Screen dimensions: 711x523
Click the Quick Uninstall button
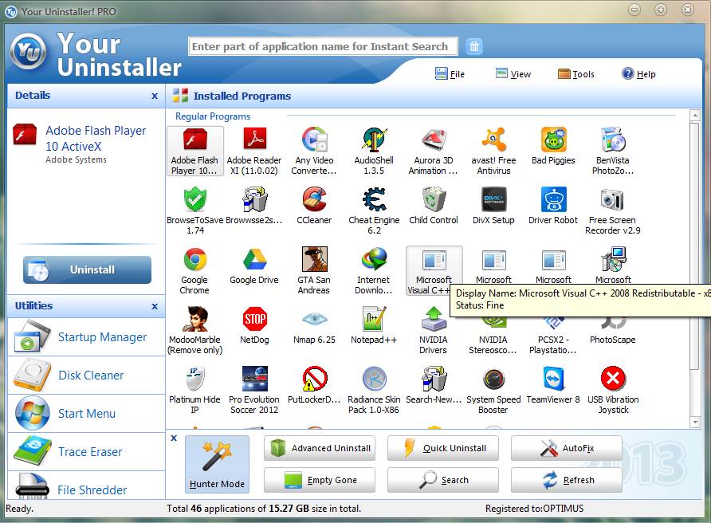(443, 448)
